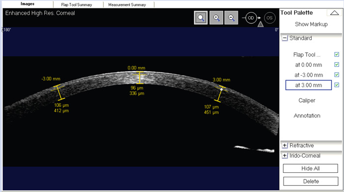Screen dimensions: 344x192
Task: Collapse the Standard section
Action: (x=285, y=38)
